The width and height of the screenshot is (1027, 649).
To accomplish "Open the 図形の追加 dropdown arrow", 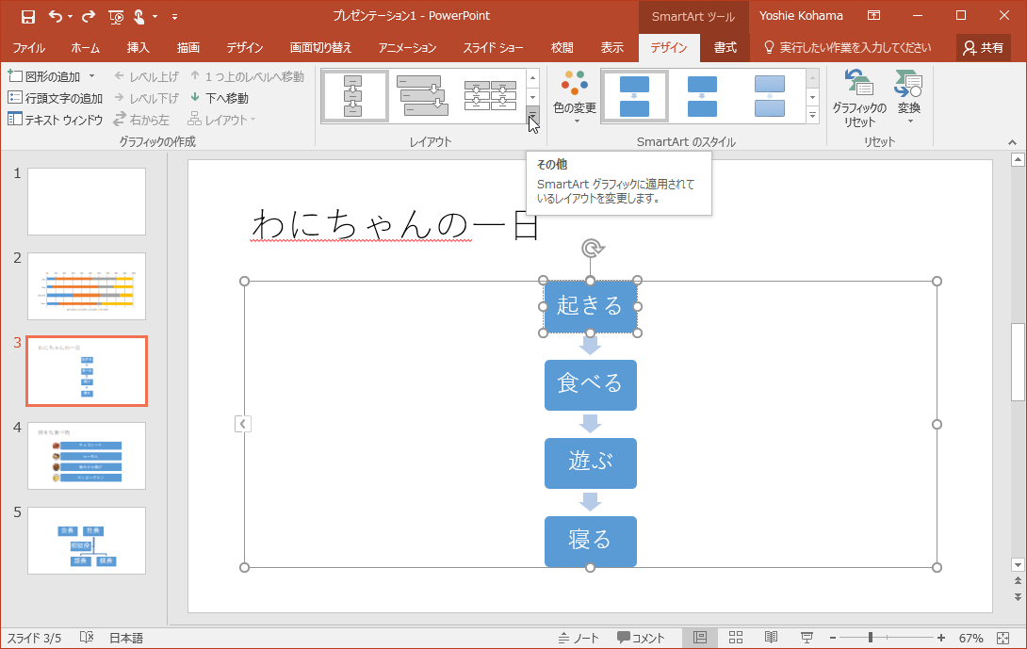I will tap(90, 75).
